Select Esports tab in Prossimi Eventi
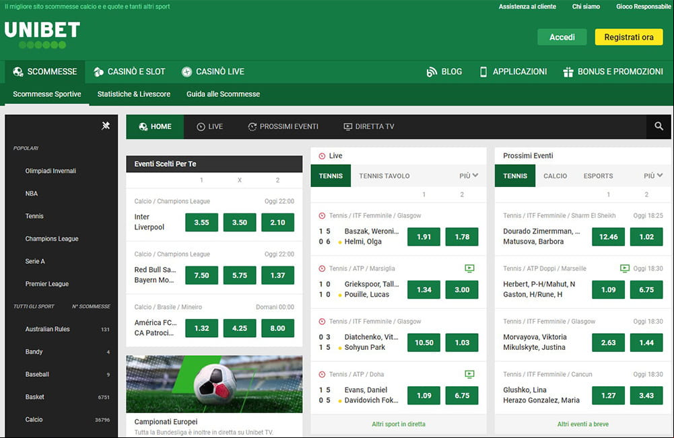The image size is (674, 438). (598, 176)
